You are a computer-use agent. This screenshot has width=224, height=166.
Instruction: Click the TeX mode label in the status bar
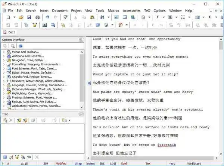pos(148,163)
